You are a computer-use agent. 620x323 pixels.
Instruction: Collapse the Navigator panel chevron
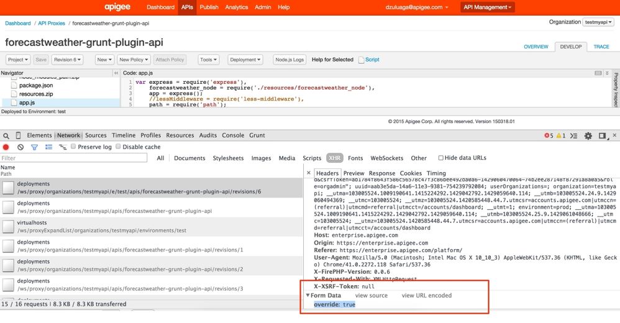(x=116, y=73)
